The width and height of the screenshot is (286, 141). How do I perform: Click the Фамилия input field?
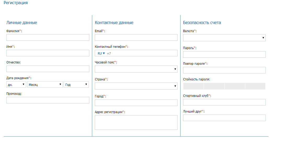(x=48, y=38)
